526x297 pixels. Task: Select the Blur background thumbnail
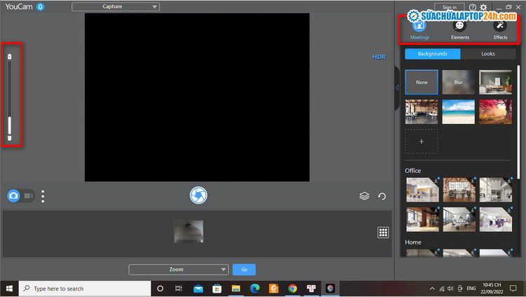click(x=458, y=82)
